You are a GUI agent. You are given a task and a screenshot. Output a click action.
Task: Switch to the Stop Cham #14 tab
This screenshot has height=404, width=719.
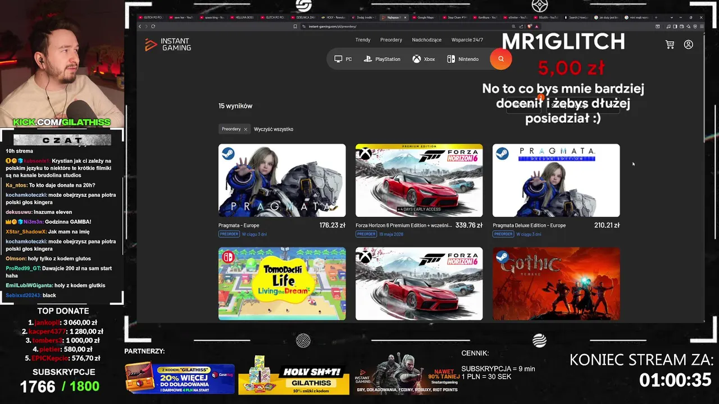pos(456,17)
